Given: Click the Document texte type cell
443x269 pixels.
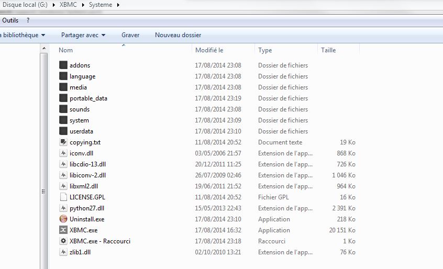Looking at the screenshot, I should coord(280,142).
